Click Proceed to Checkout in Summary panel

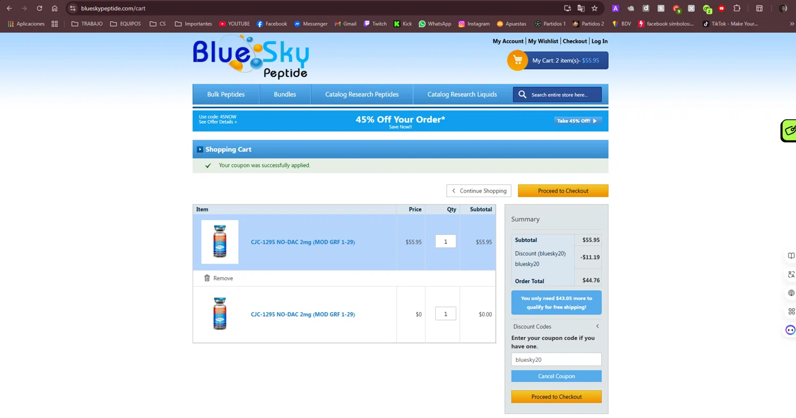pyautogui.click(x=556, y=397)
